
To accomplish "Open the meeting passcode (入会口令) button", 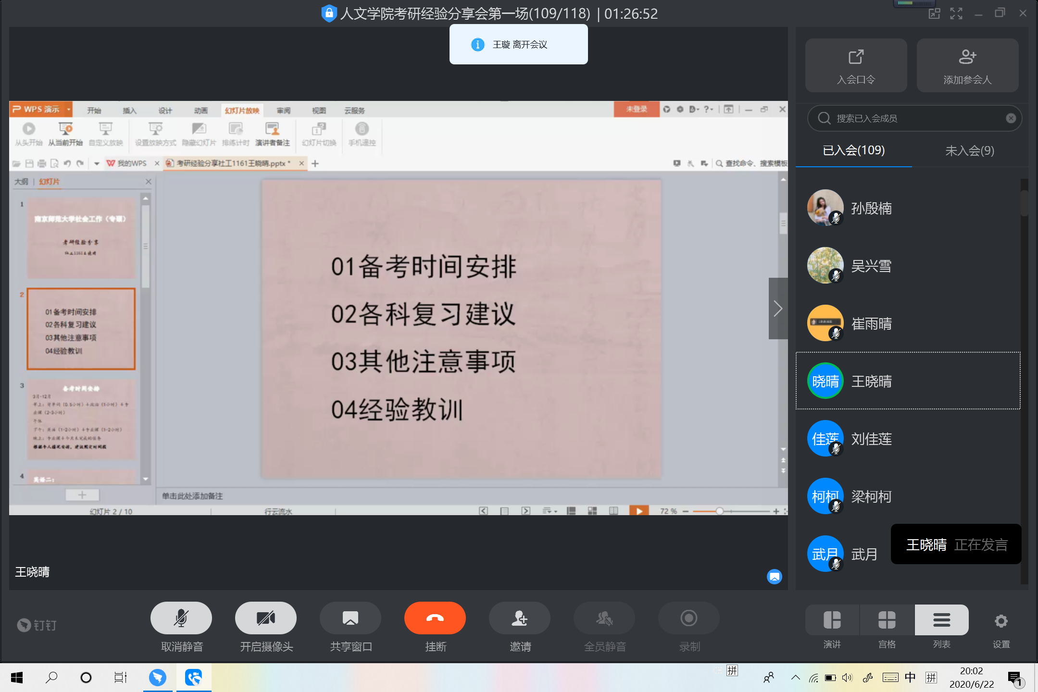I will pos(856,65).
